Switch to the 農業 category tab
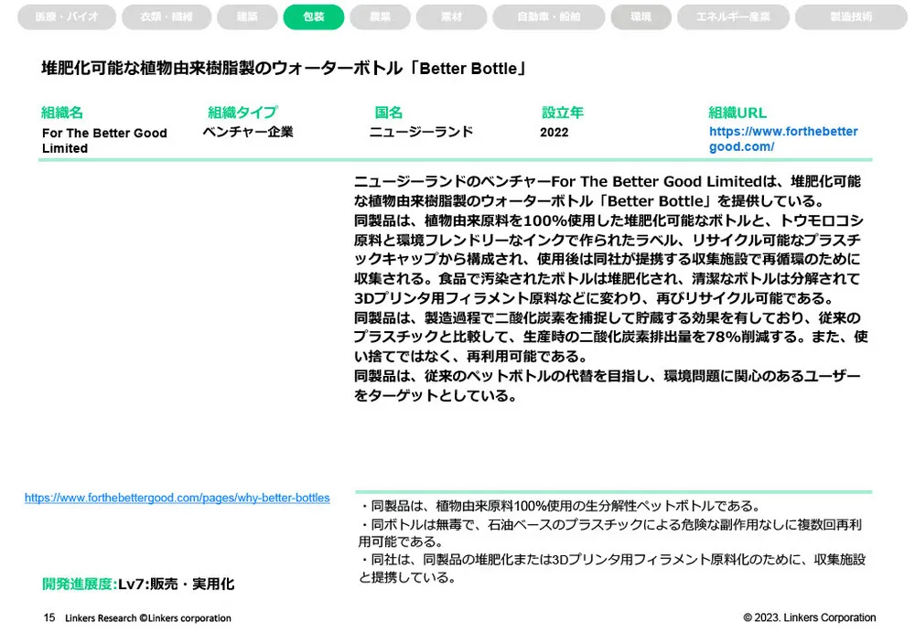This screenshot has height=633, width=915. [380, 16]
